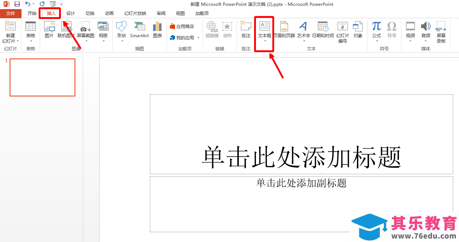Expand the Equation (公式) dropdown arrow
This screenshot has width=459, height=242.
pos(377,41)
